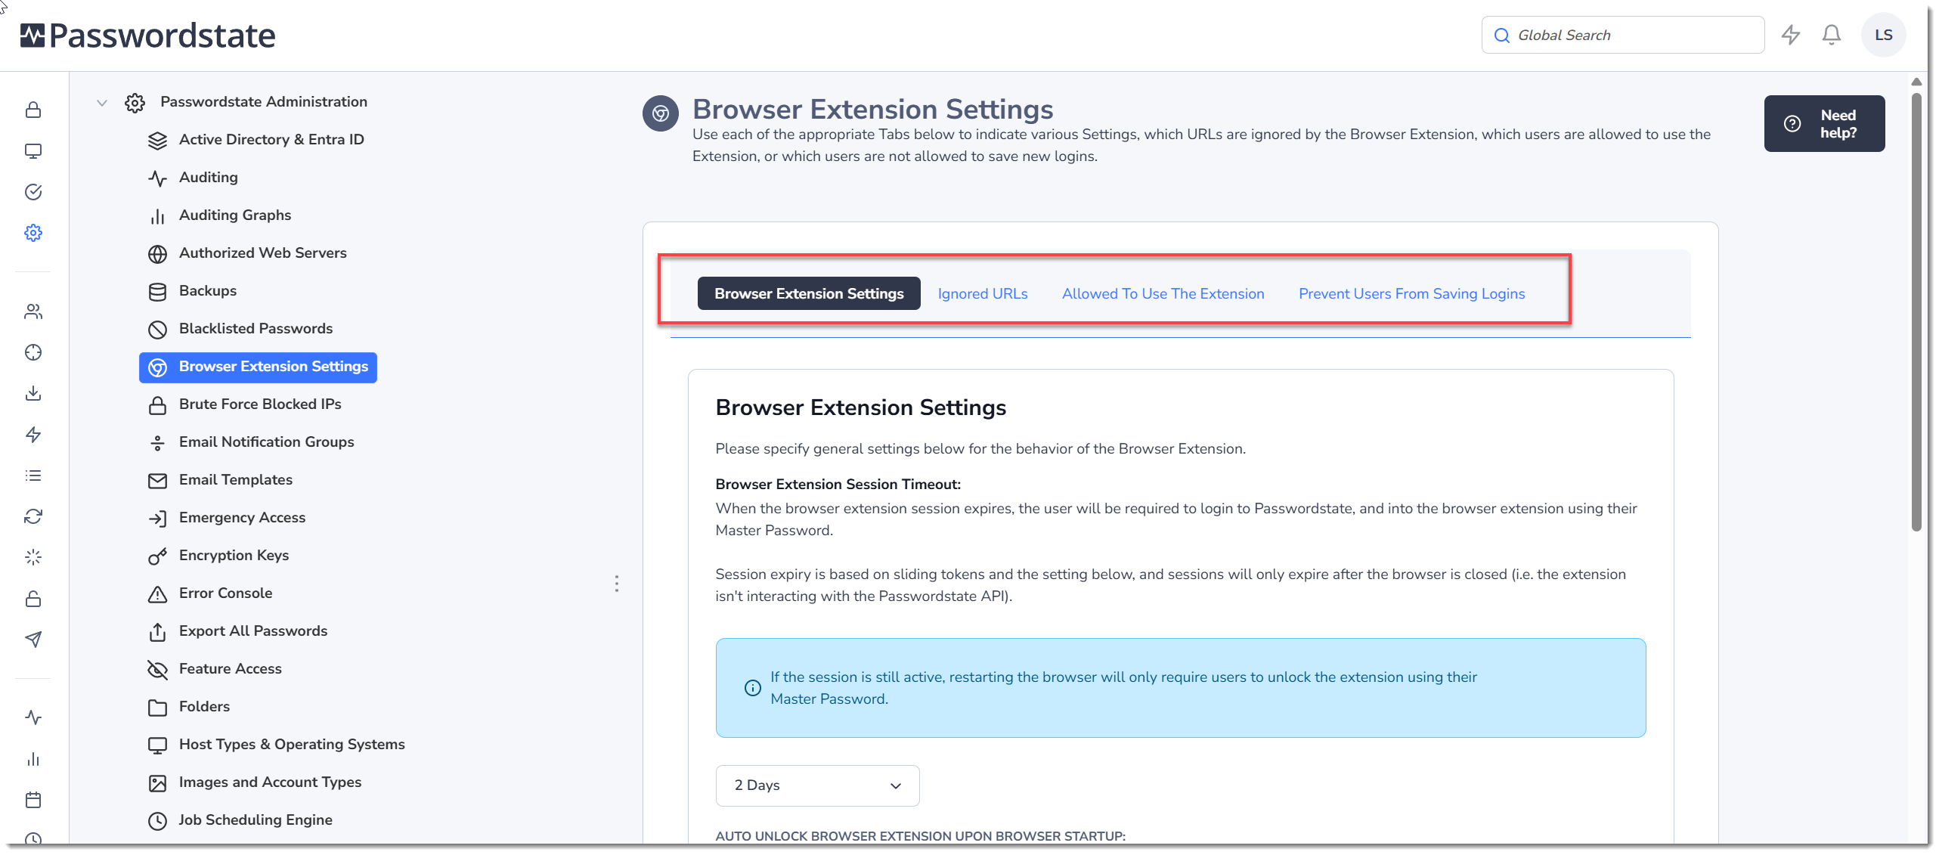Open the monitor icon in left rail
Viewport: 1939px width, 855px height.
(x=33, y=151)
